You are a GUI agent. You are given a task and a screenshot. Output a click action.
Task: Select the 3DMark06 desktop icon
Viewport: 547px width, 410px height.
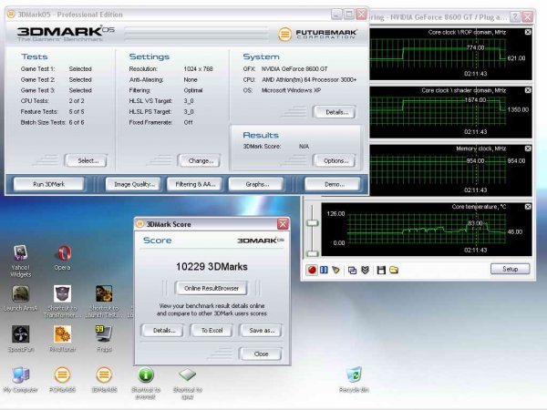(104, 380)
